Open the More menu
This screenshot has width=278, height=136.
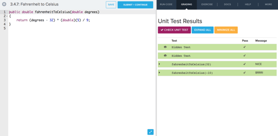click(268, 4)
